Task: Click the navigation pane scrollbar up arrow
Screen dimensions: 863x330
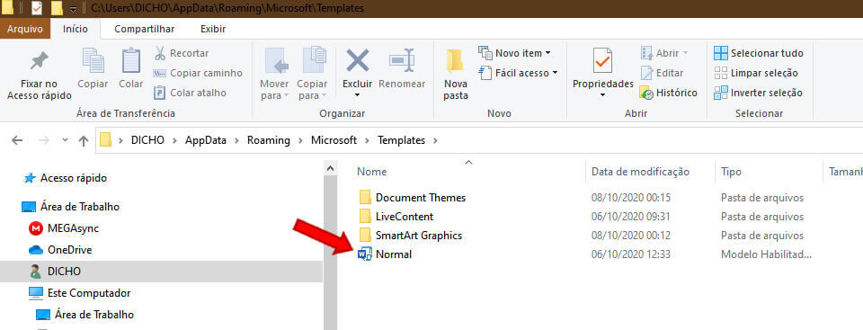Action: click(330, 168)
